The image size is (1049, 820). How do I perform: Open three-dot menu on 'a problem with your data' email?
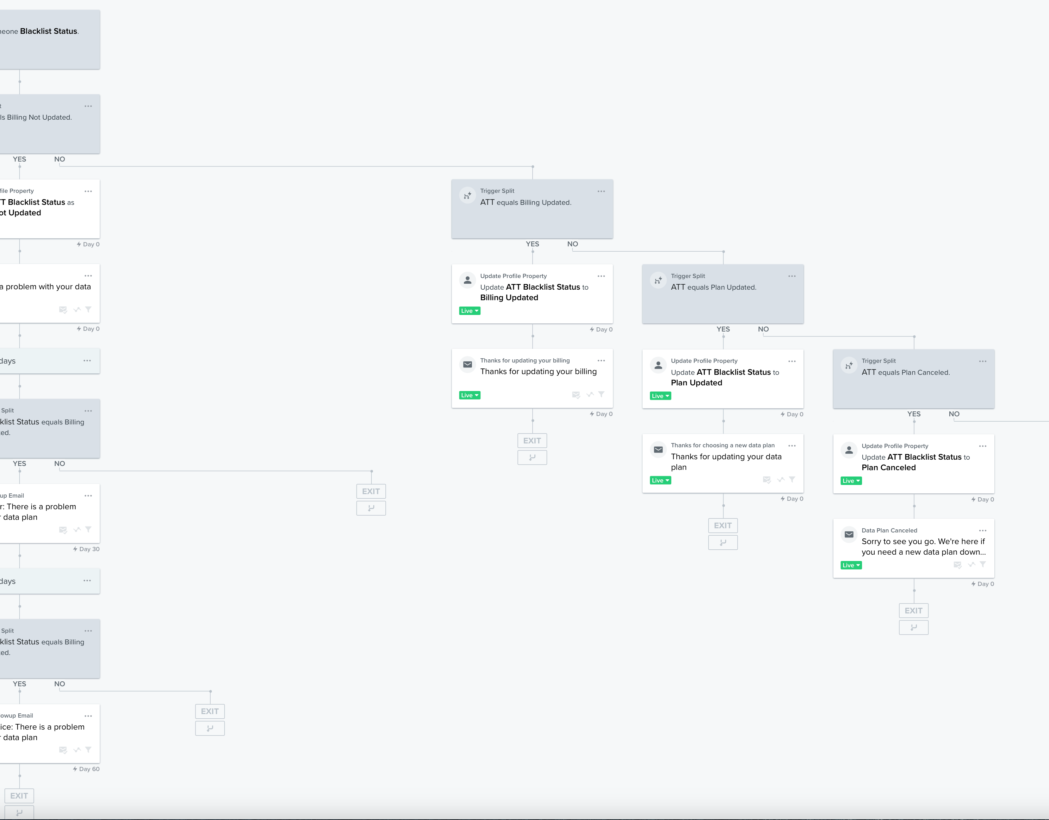pyautogui.click(x=88, y=276)
